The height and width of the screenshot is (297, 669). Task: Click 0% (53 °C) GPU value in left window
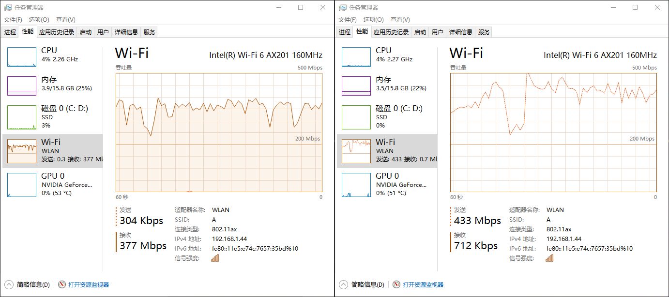(56, 193)
